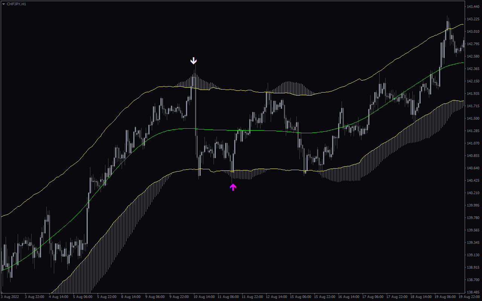
Task: Click the 139.565 price label
Action: point(473,230)
